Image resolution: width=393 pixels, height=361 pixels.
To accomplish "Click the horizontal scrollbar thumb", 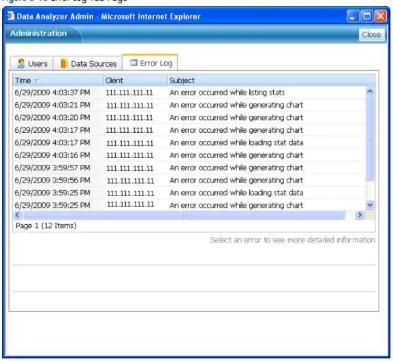I will click(184, 215).
